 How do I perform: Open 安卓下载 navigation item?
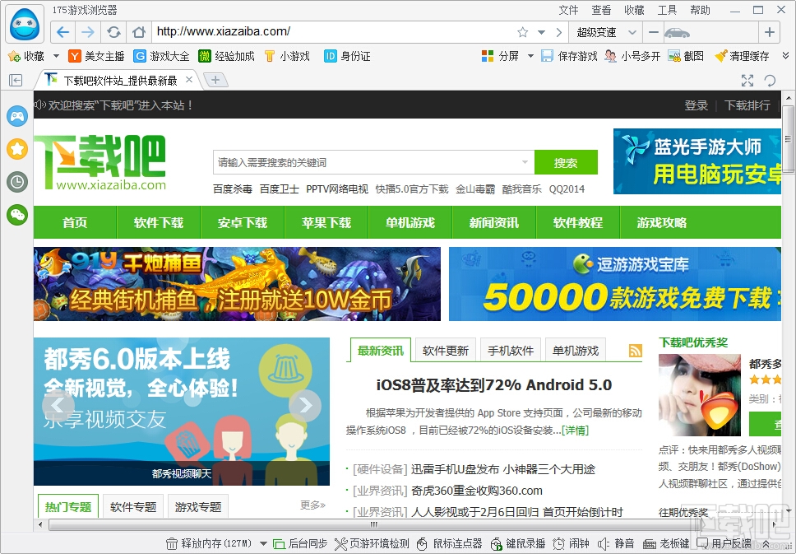click(242, 222)
